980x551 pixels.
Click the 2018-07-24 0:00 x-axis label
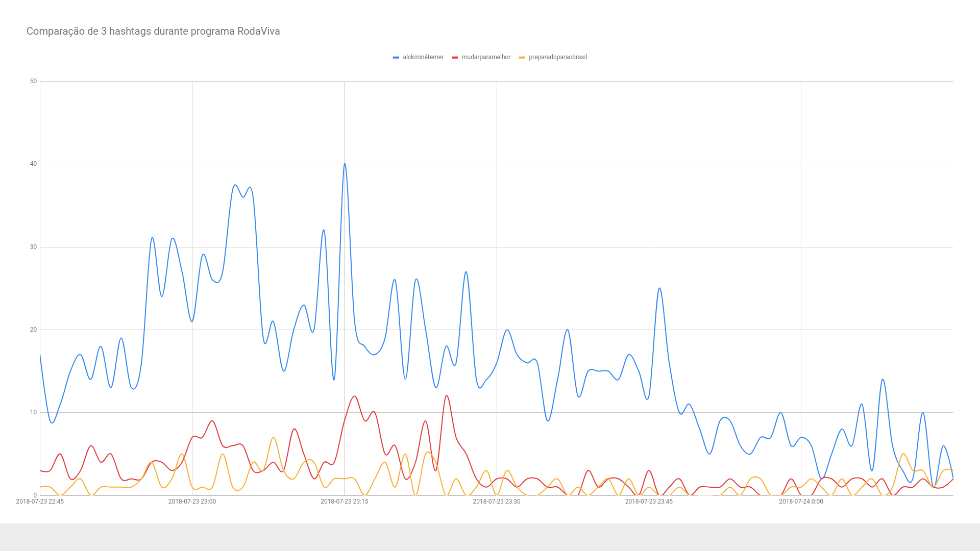[x=801, y=502]
